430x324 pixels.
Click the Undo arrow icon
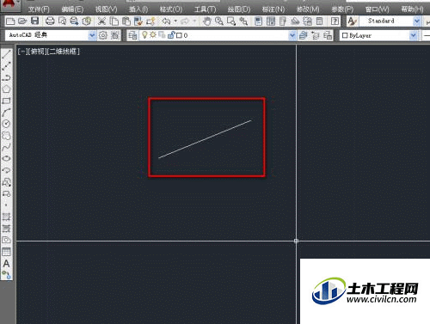click(166, 21)
